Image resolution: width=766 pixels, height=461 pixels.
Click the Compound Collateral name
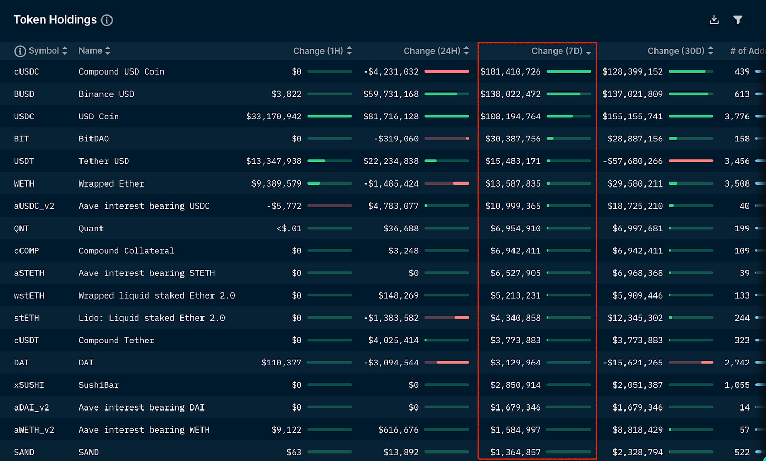point(126,251)
